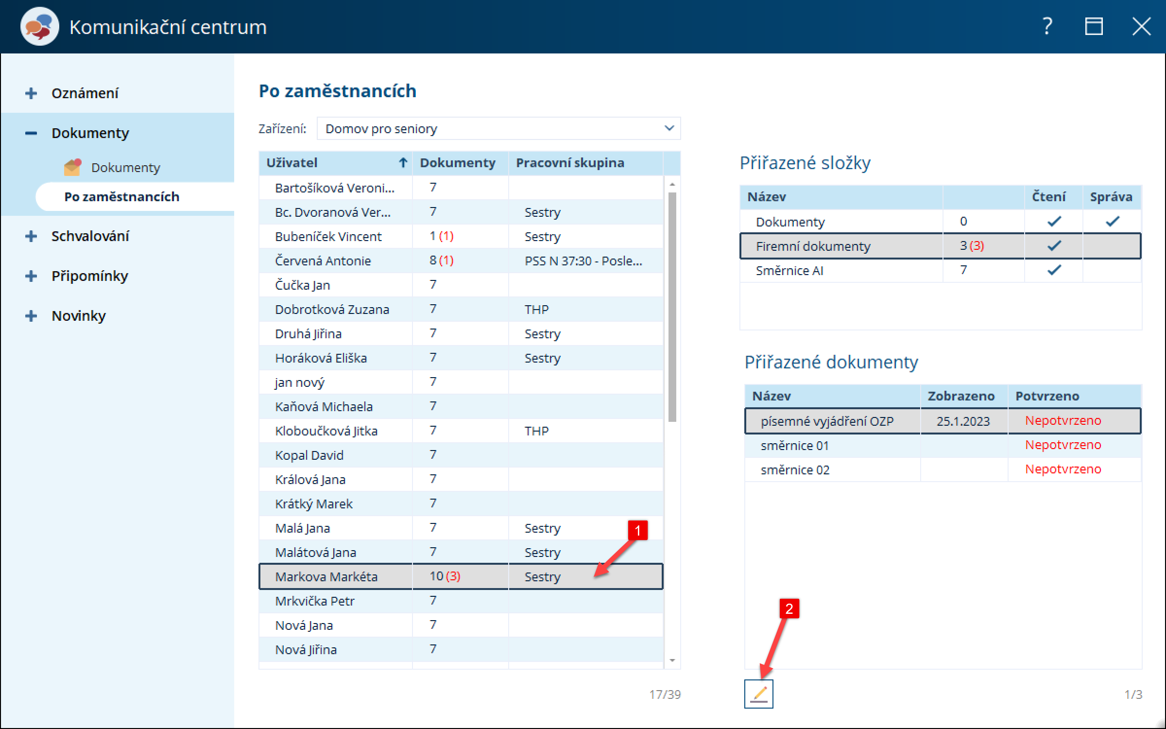Click the sort arrow in the Uživatel column header

click(403, 163)
